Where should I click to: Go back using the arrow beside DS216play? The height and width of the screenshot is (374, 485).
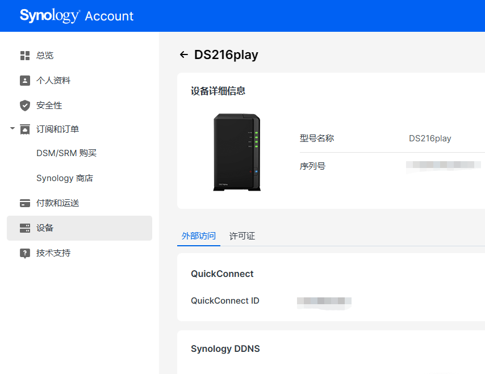point(184,54)
